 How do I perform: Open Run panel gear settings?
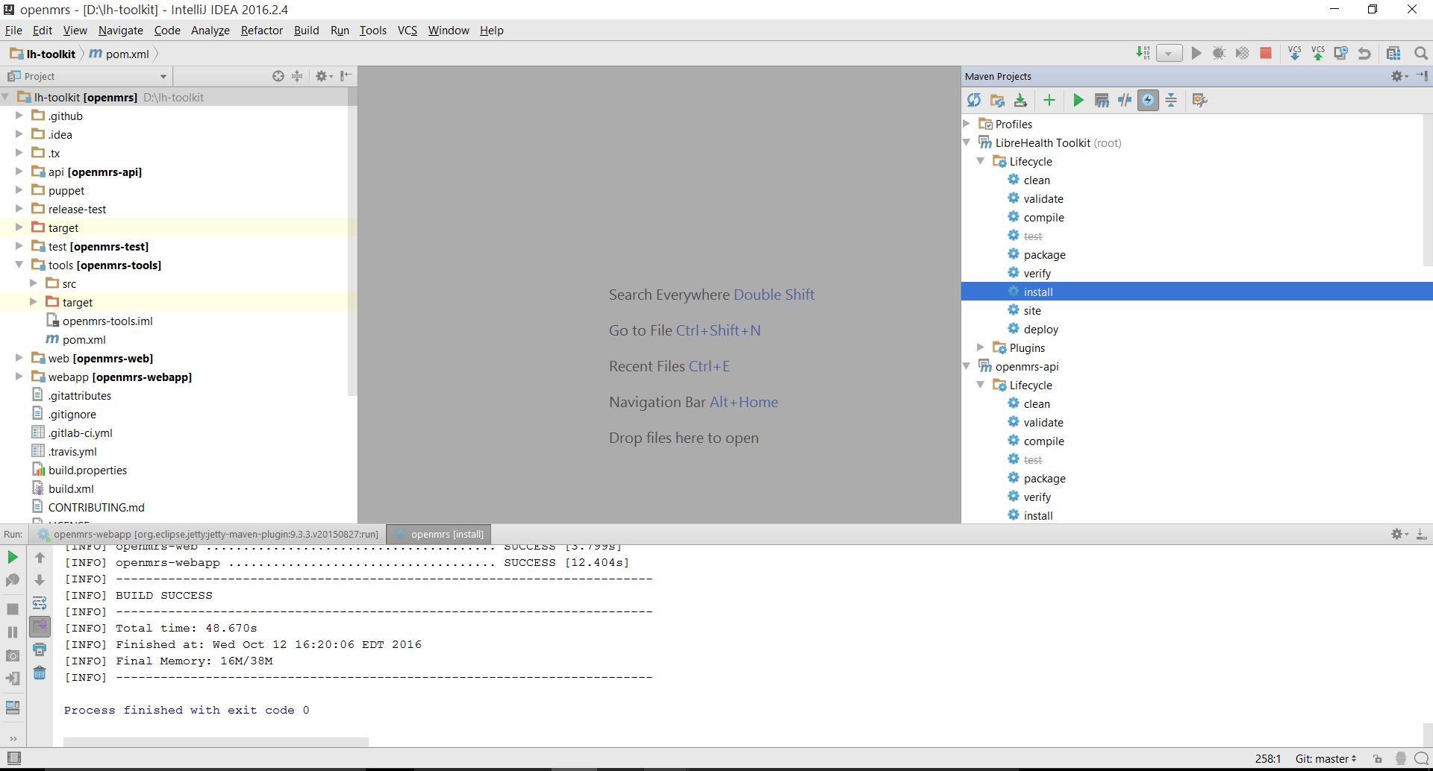[1399, 534]
